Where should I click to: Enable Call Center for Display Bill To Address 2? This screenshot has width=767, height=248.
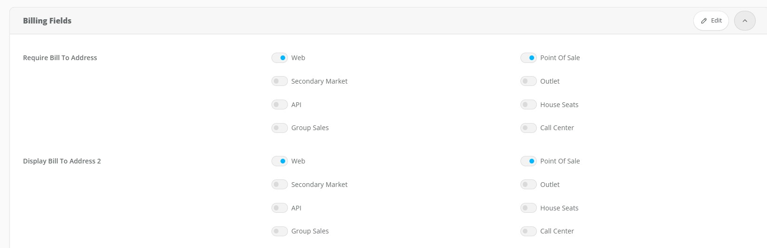click(x=528, y=231)
